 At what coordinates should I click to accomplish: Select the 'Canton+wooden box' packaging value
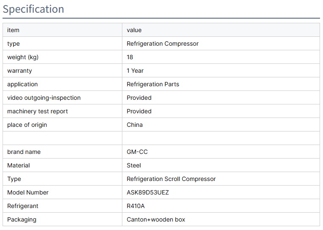coord(156,219)
